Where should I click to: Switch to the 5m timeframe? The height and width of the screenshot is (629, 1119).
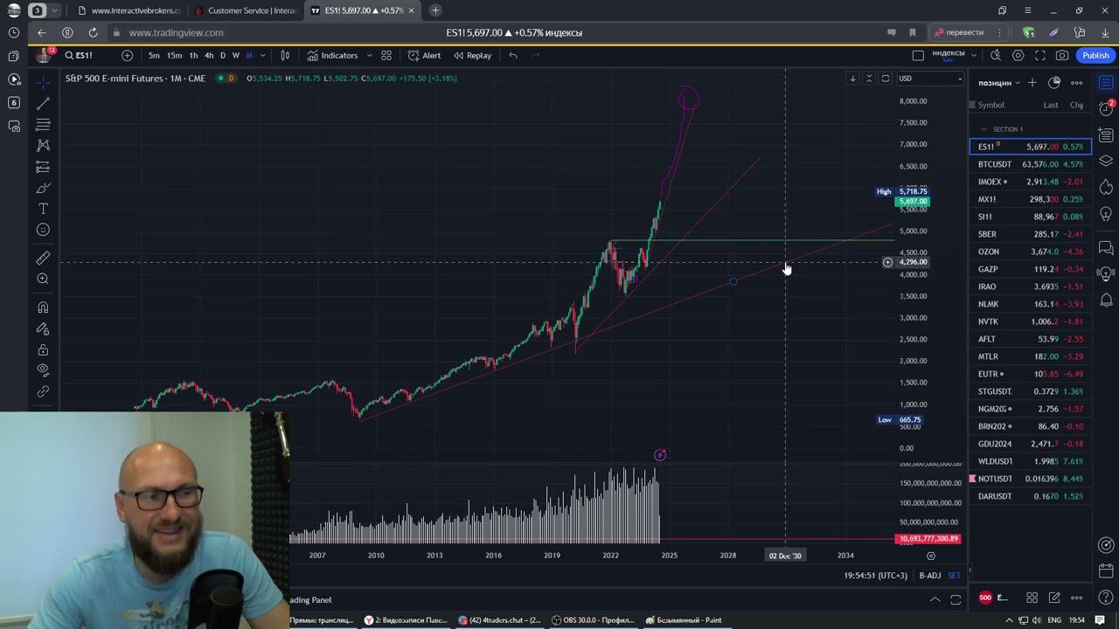154,55
